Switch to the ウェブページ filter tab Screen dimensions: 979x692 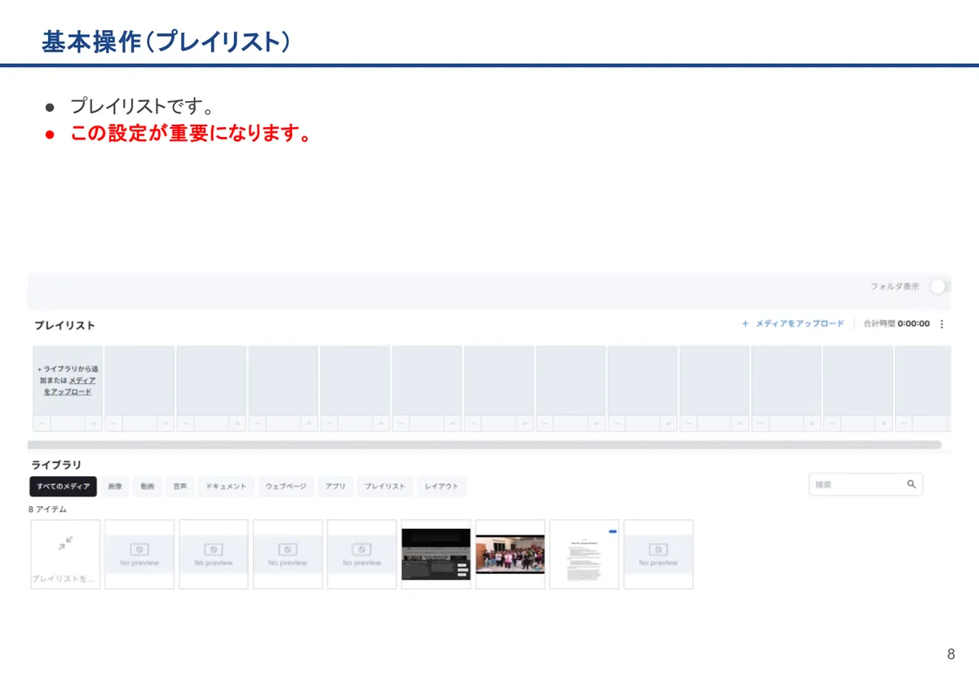click(286, 487)
